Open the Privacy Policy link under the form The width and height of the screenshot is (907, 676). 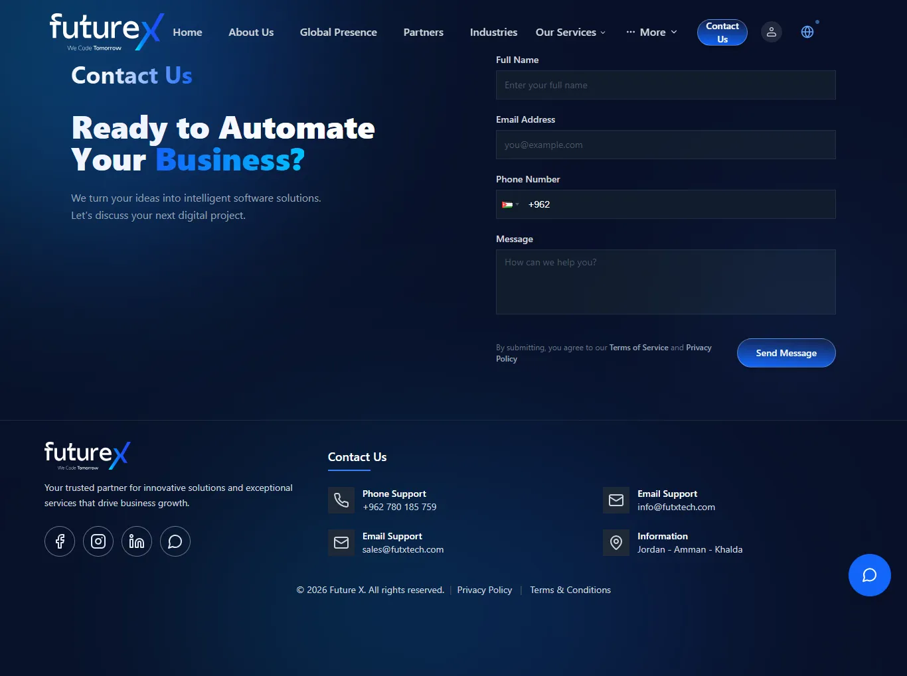coord(699,348)
